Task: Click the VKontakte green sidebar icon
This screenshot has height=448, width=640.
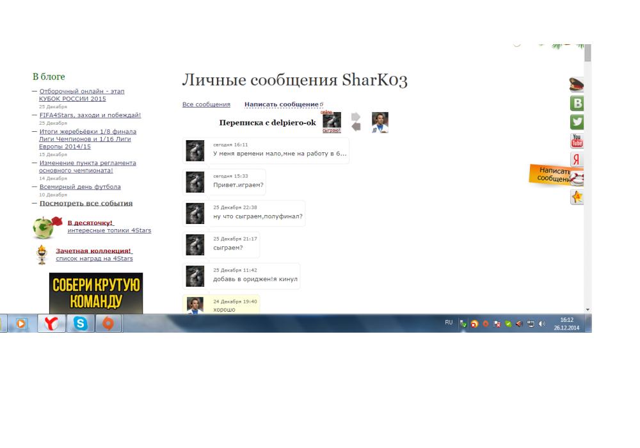Action: pyautogui.click(x=577, y=104)
